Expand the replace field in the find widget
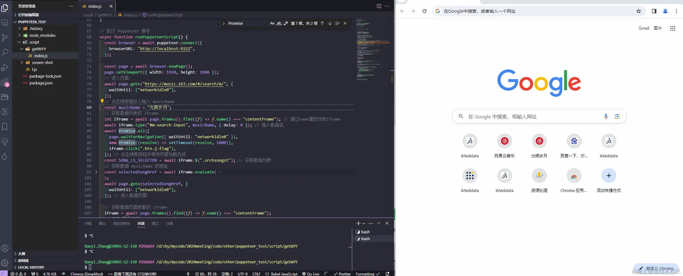 coord(224,23)
